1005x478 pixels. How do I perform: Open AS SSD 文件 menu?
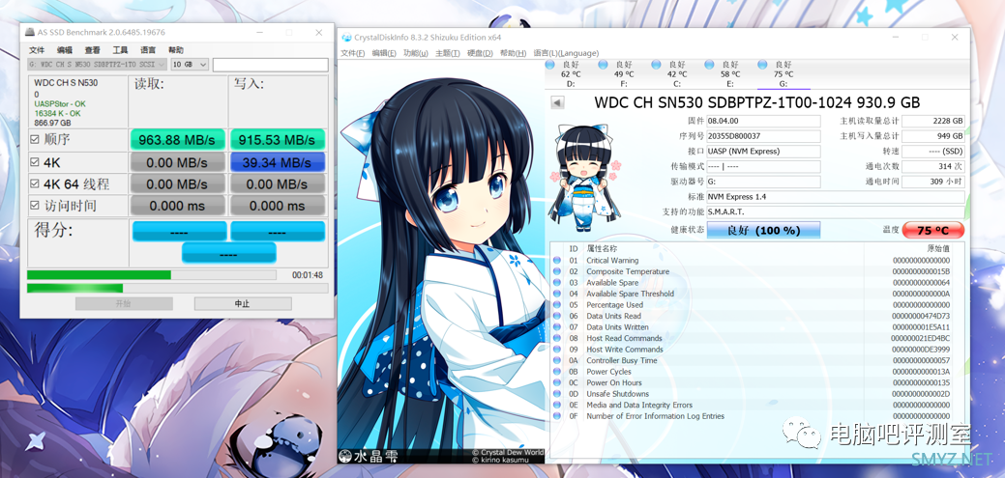37,50
